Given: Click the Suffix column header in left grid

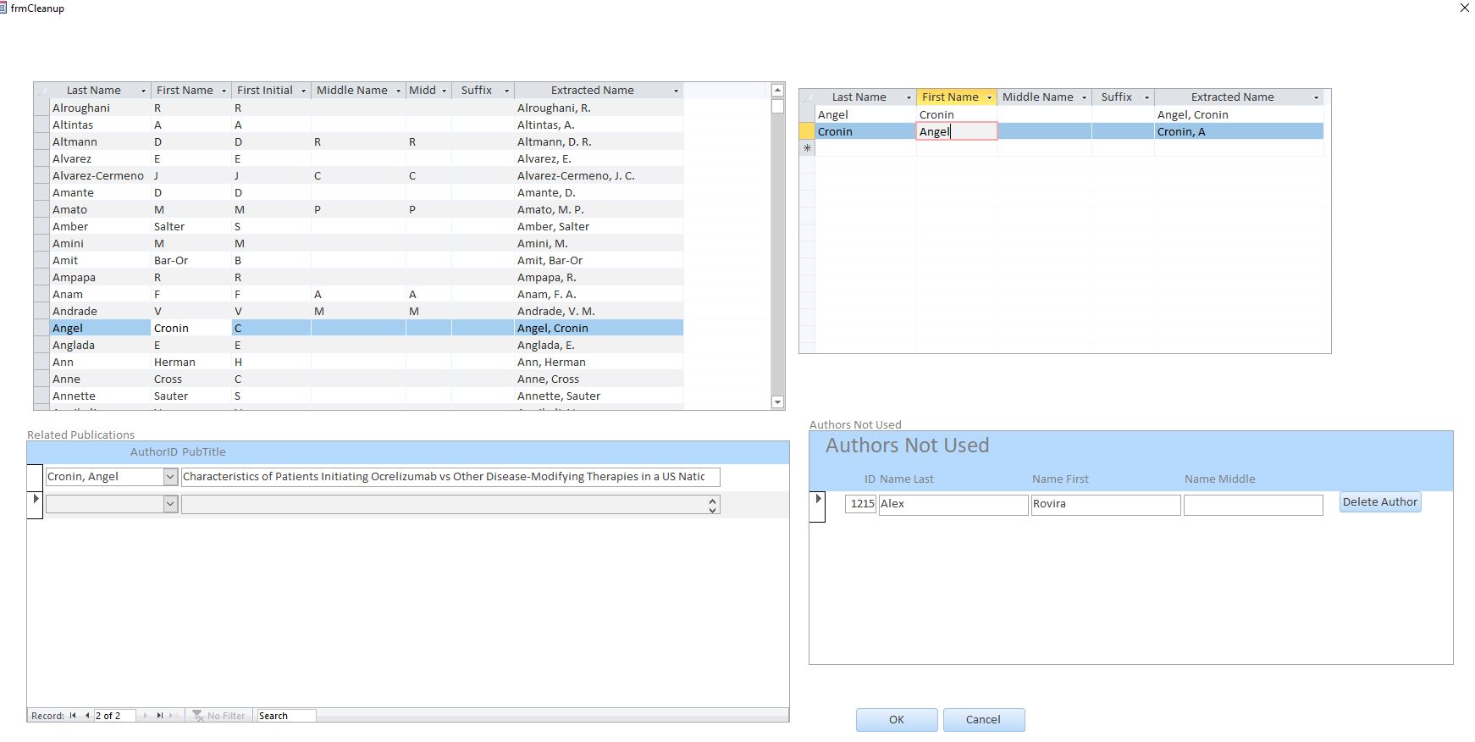Looking at the screenshot, I should click(476, 91).
